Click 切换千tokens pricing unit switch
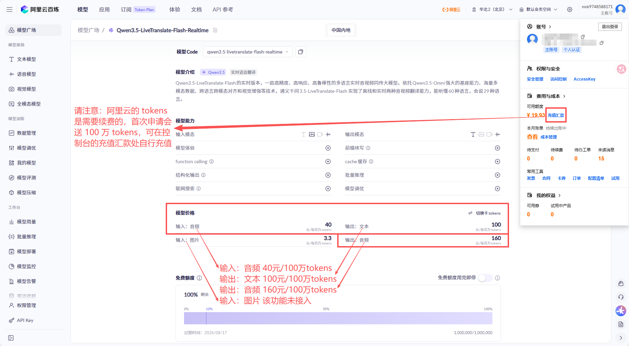The image size is (629, 346). 485,213
